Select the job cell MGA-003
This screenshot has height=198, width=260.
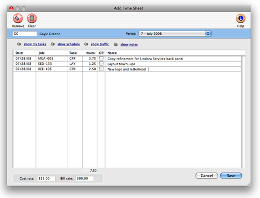52,59
